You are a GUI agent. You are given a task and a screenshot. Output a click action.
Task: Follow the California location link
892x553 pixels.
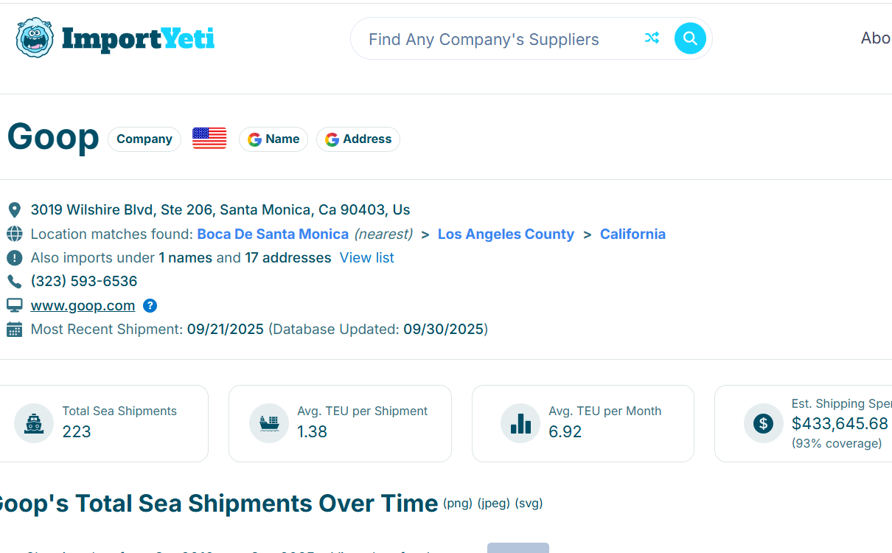[x=633, y=234]
